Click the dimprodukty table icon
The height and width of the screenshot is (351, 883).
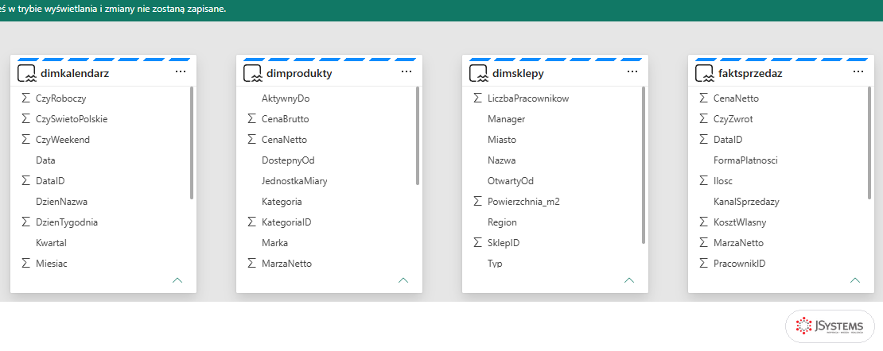pyautogui.click(x=252, y=74)
